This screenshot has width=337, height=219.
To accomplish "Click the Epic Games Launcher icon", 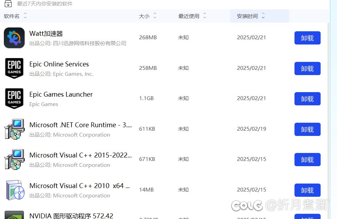I will pos(14,99).
